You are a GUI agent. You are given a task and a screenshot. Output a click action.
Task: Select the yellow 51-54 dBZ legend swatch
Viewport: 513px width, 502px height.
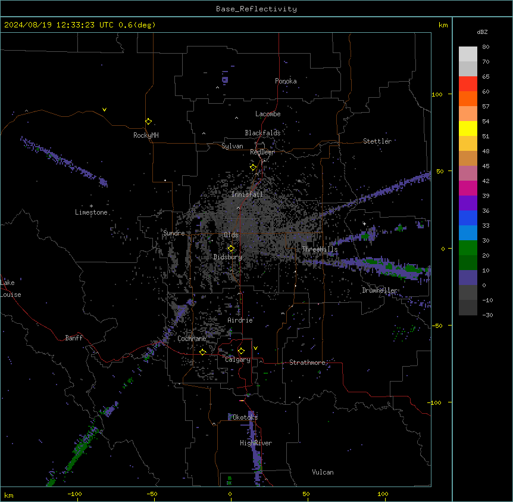pos(468,128)
